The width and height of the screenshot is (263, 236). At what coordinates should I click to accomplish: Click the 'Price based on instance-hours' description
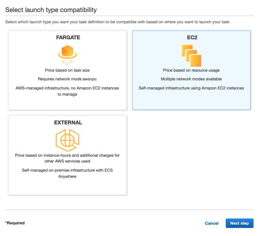pyautogui.click(x=67, y=158)
